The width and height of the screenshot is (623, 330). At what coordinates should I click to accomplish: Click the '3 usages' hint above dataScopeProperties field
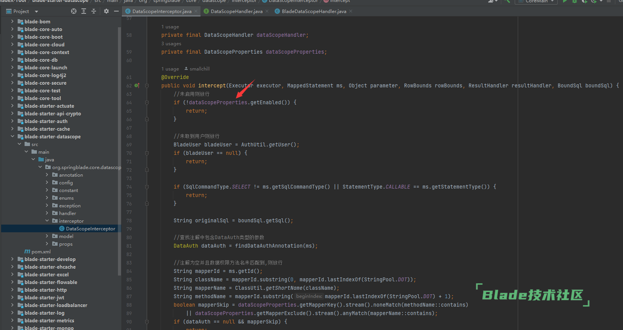click(171, 44)
